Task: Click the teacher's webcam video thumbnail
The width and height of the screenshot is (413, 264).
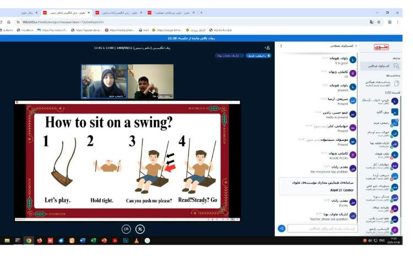Action: pos(104,81)
